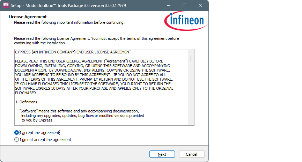Screen dimensions: 302x162
Task: Select "I accept the agreement" radio button
Action: pyautogui.click(x=17, y=133)
